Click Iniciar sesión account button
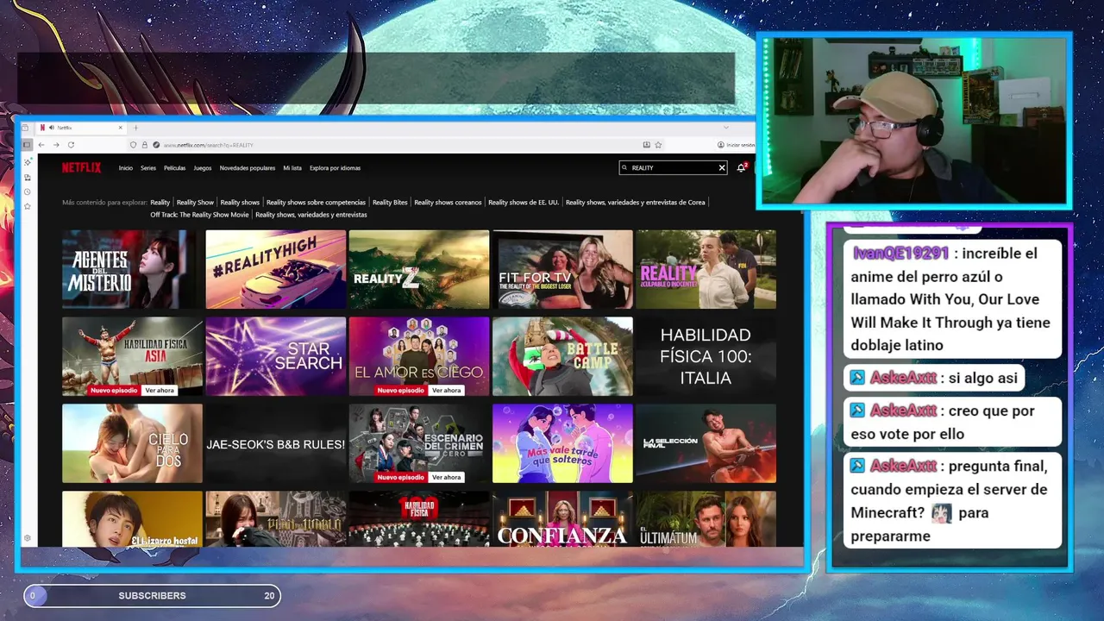This screenshot has height=621, width=1104. [736, 145]
